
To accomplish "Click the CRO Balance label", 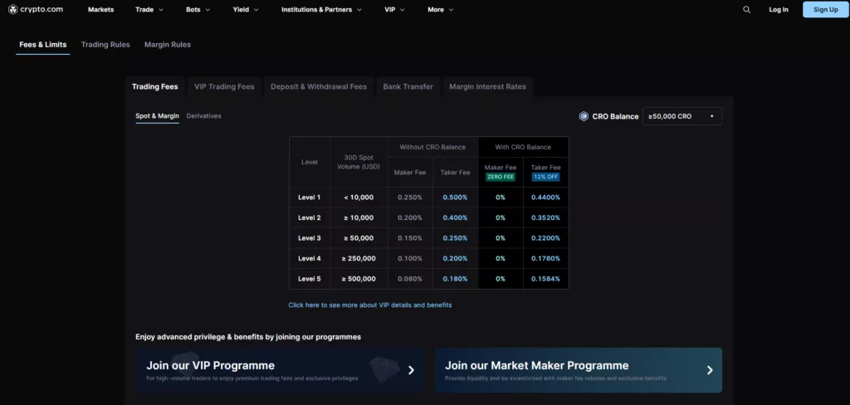I will [x=615, y=116].
